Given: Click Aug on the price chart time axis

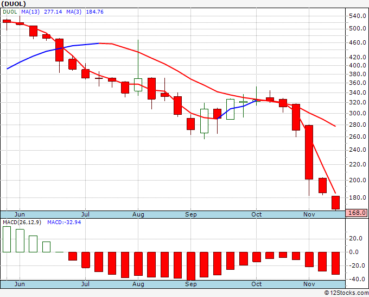Looking at the screenshot, I should [x=138, y=214].
